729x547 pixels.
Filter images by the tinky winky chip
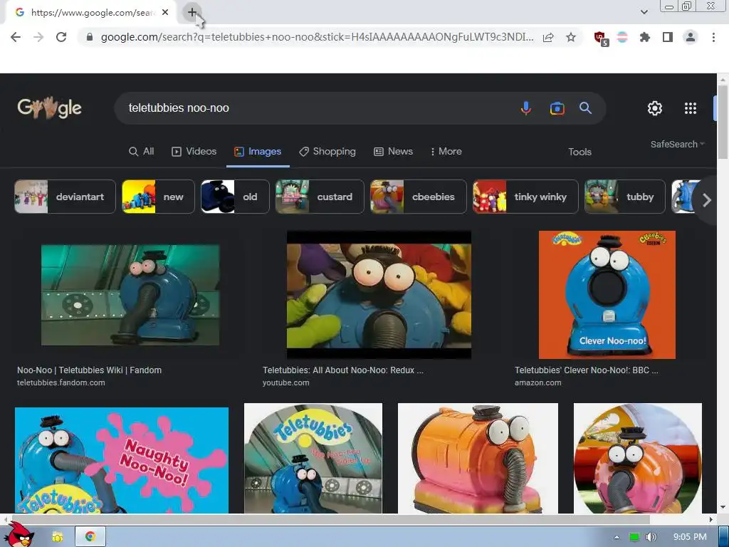525,197
